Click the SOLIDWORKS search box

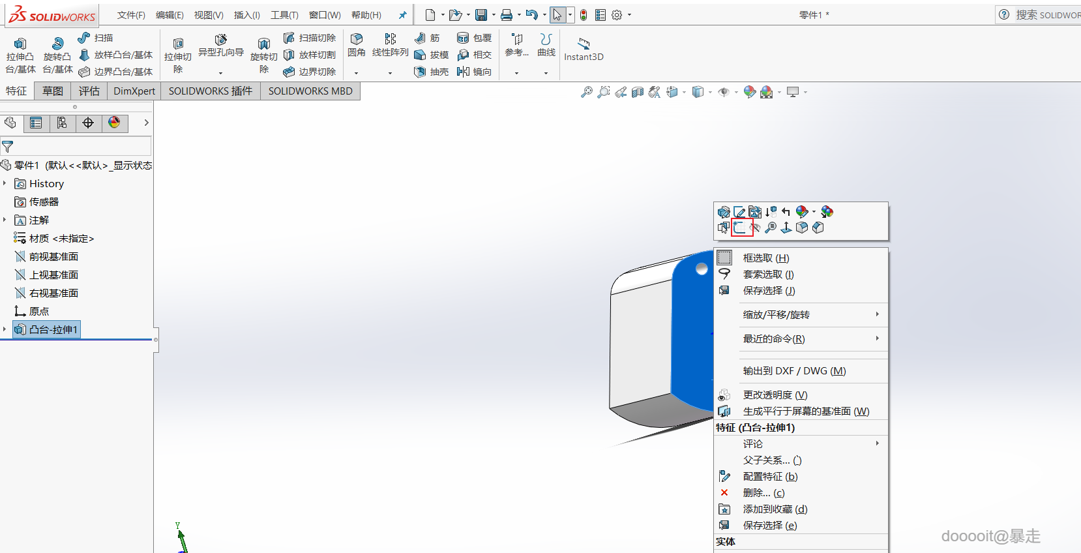click(1046, 15)
